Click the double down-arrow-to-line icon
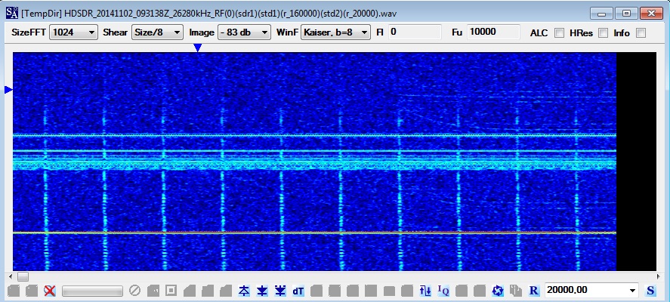The width and height of the screenshot is (670, 302). 280,291
